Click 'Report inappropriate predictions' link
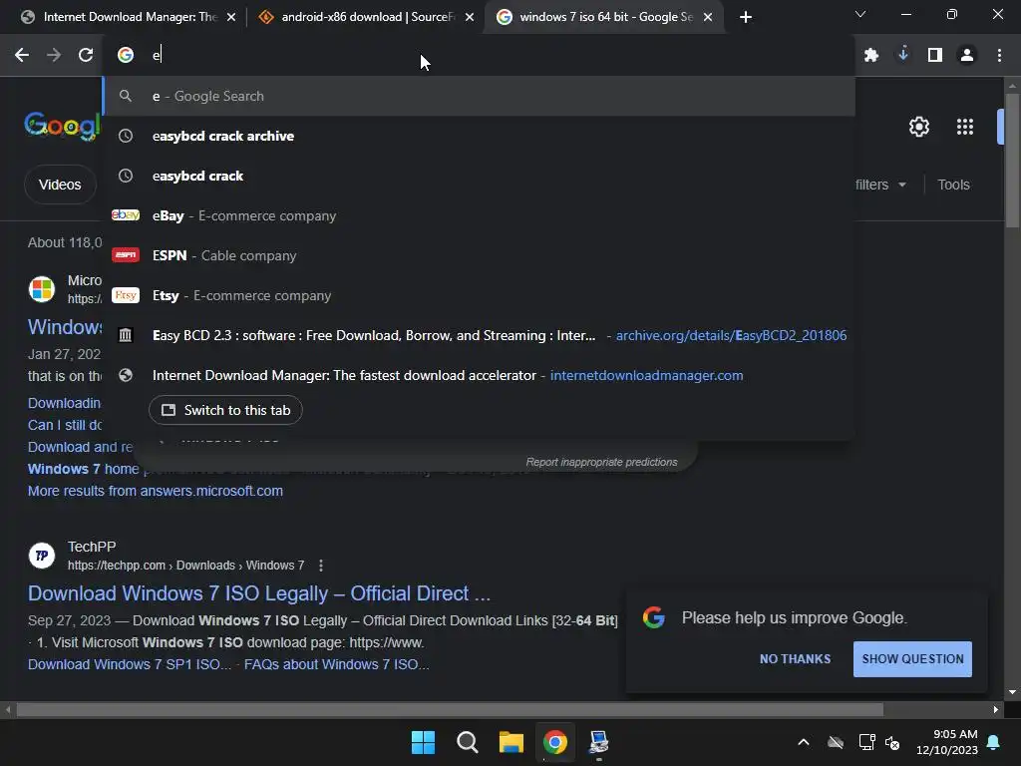The image size is (1021, 766). click(601, 462)
